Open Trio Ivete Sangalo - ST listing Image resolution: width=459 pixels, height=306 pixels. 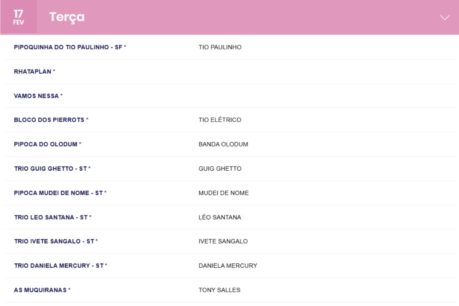coord(56,241)
